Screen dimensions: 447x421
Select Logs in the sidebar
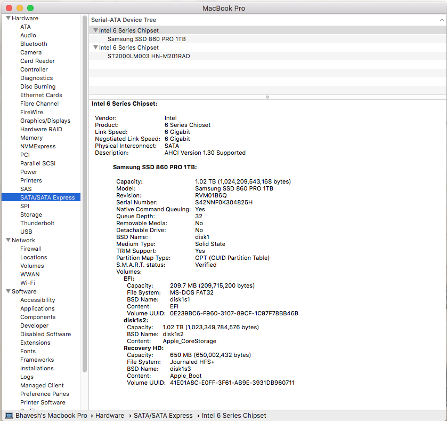(x=27, y=377)
